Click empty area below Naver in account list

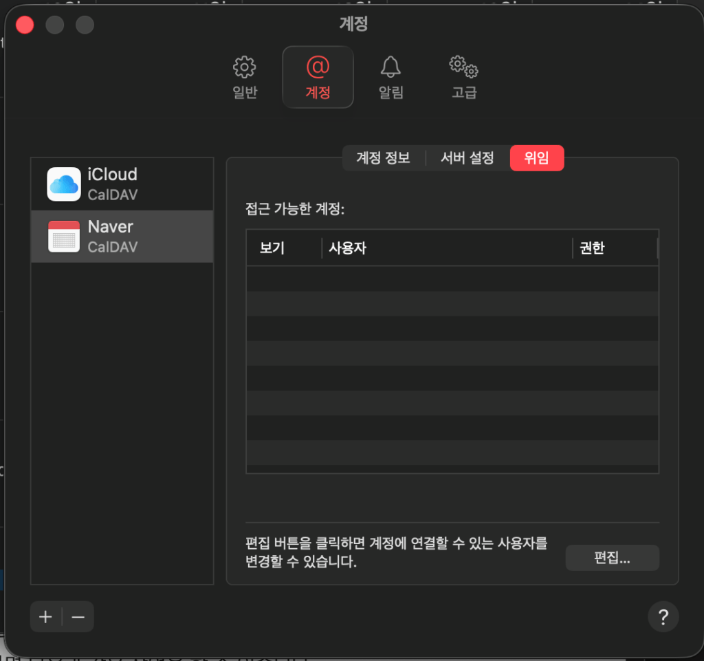coord(122,413)
